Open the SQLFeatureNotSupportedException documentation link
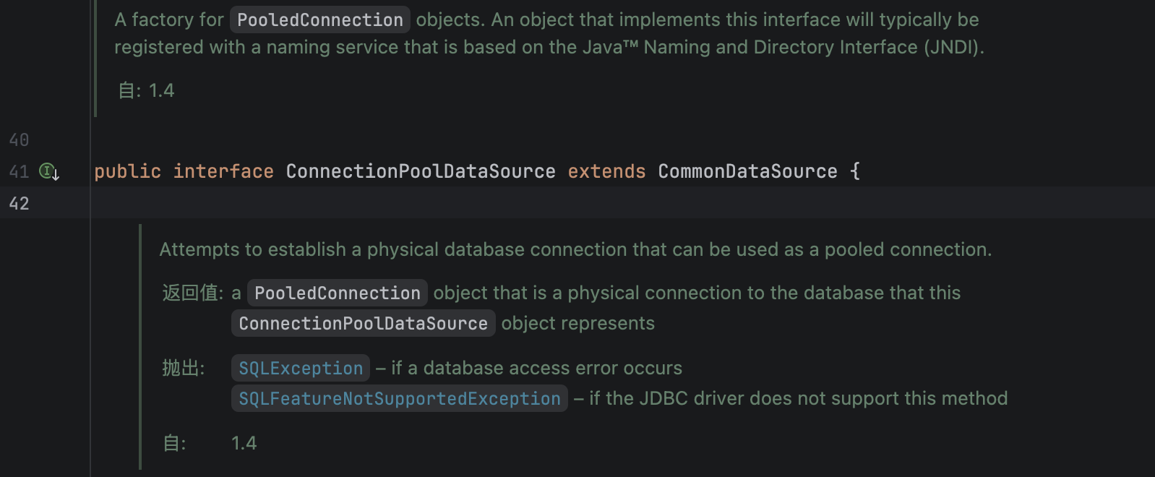 coord(400,398)
